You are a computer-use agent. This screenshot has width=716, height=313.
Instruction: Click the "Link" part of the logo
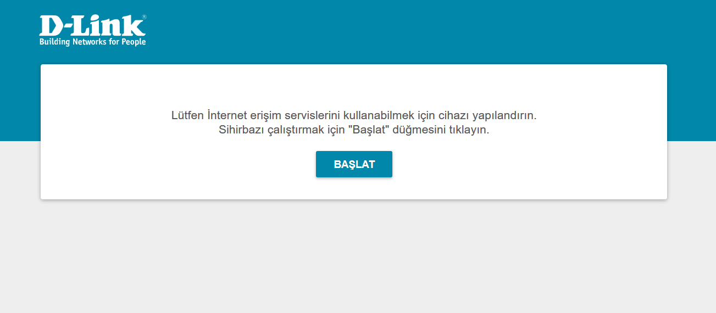[x=108, y=25]
